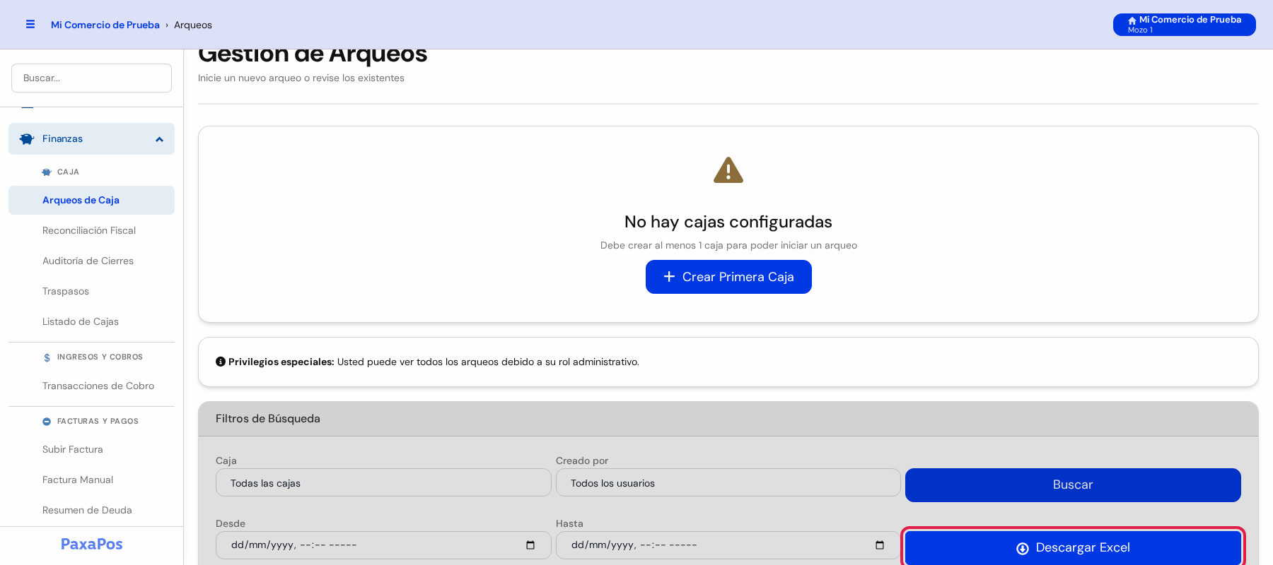
Task: Click Crear Primera Caja button
Action: click(728, 277)
